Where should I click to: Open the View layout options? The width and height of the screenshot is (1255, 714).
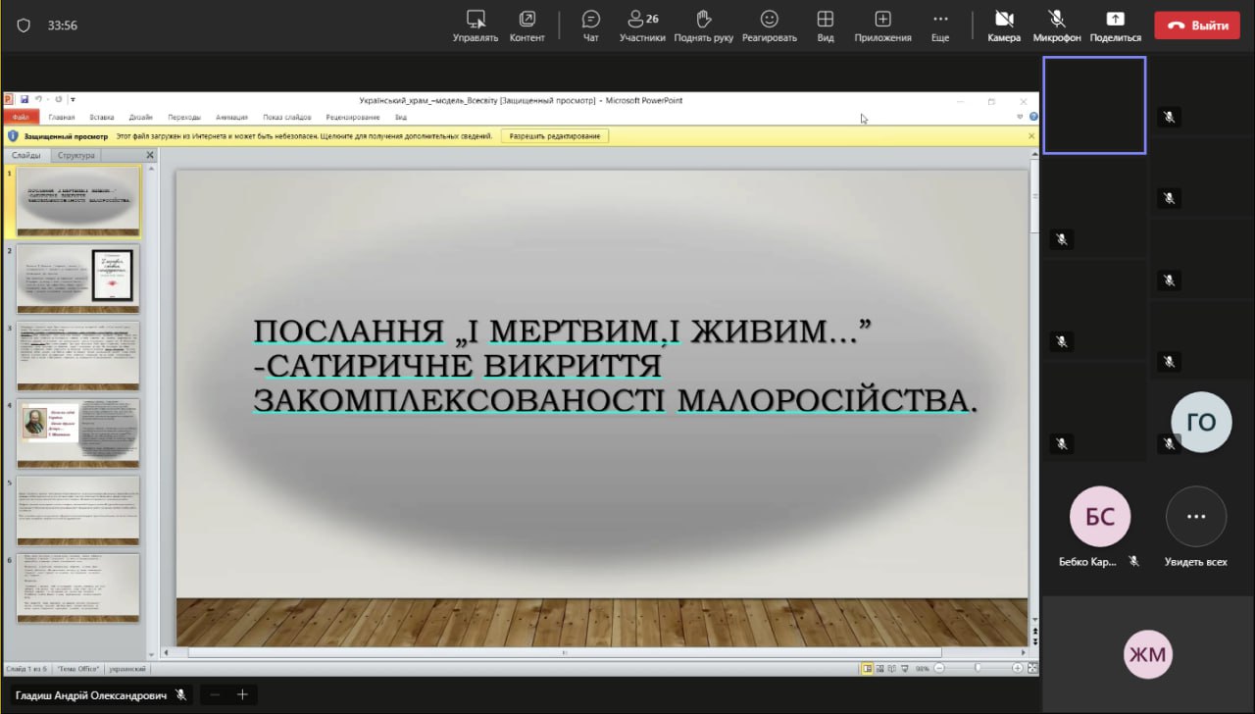click(826, 25)
